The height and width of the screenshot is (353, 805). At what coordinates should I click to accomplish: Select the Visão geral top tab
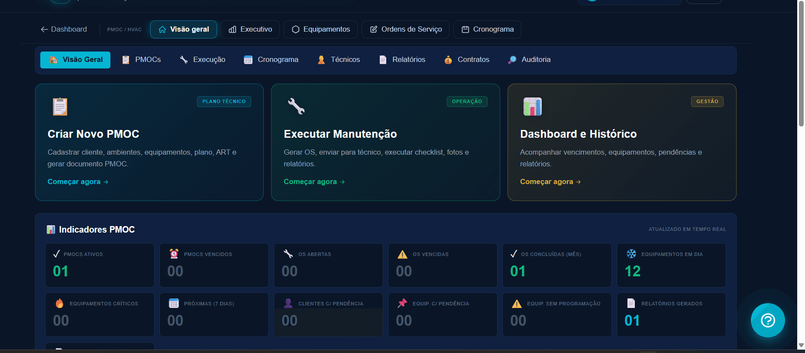[x=184, y=29]
